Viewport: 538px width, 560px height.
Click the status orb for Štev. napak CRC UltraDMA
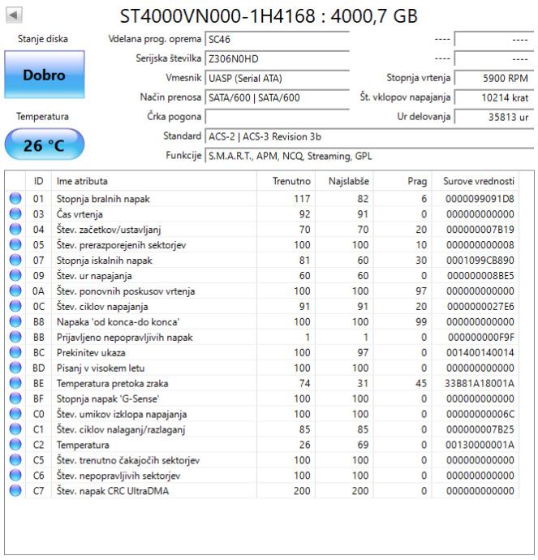coord(16,492)
